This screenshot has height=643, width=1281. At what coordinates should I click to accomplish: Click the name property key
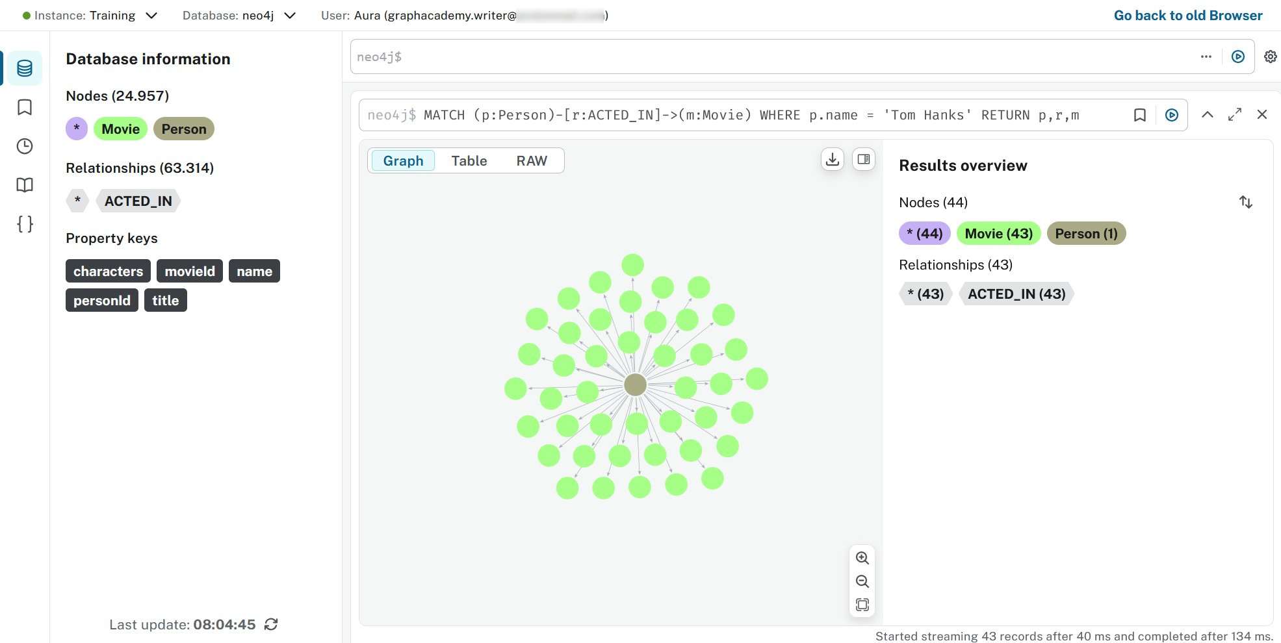[254, 271]
